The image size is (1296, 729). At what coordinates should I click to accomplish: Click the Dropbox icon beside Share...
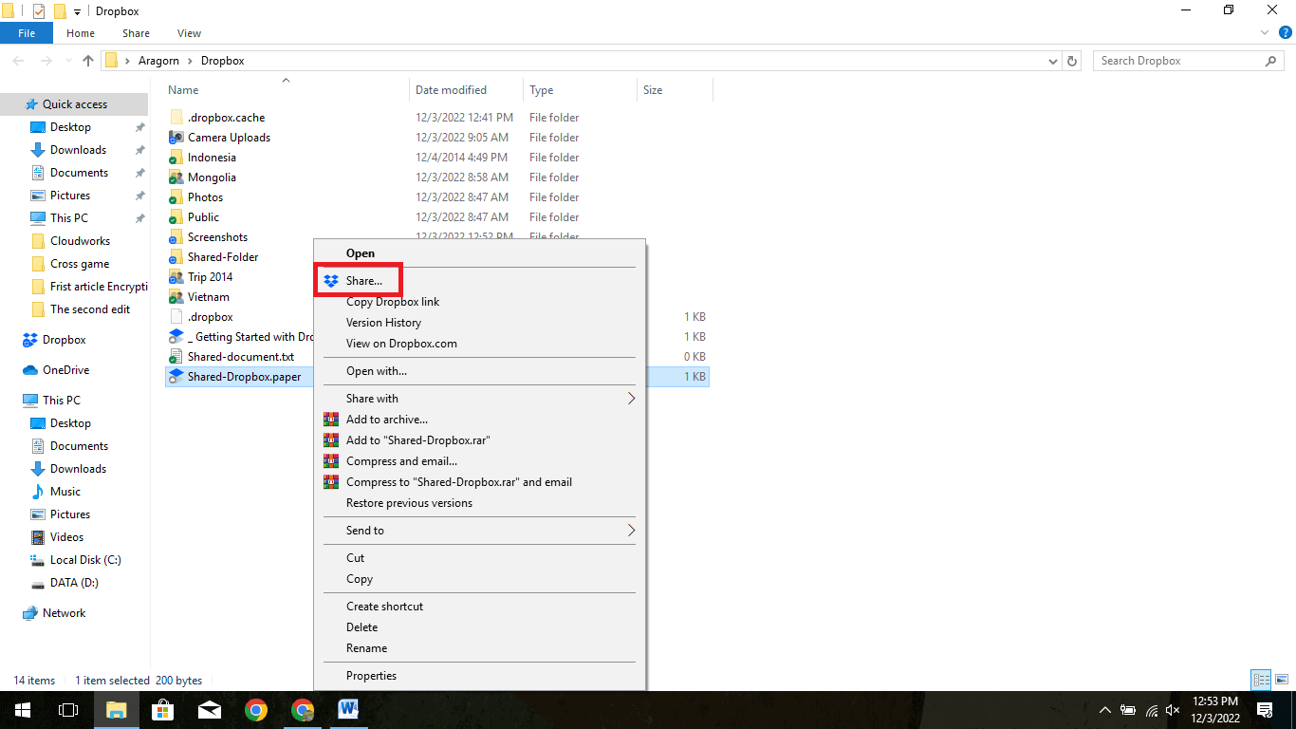pyautogui.click(x=331, y=281)
